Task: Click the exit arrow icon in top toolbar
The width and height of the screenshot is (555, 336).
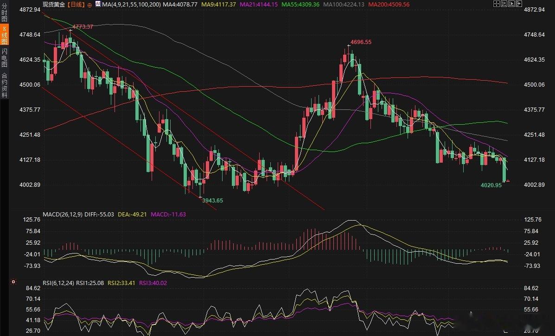Action: [519, 4]
